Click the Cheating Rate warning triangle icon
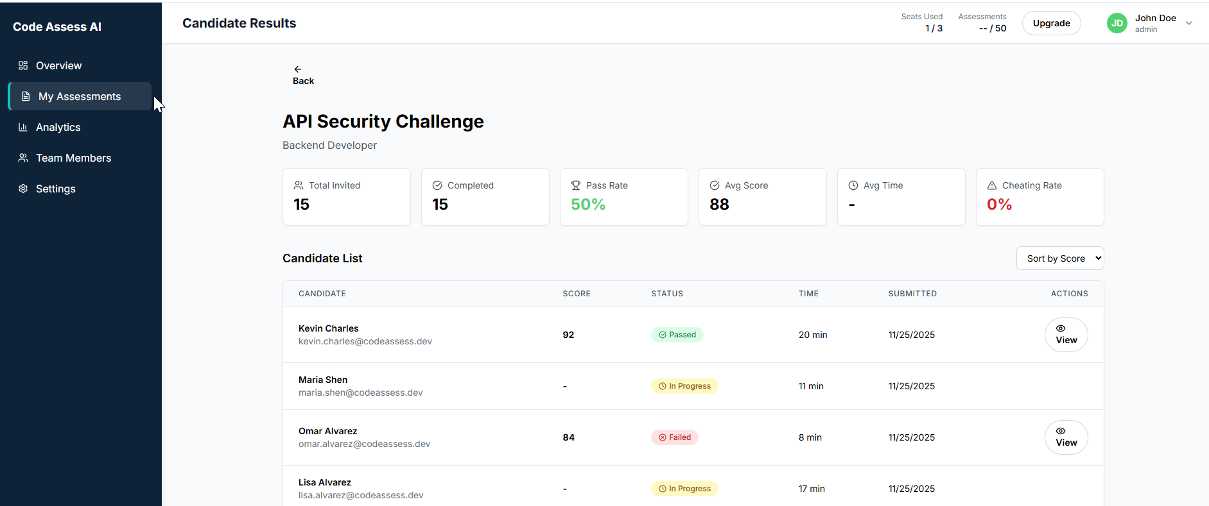 click(x=992, y=185)
